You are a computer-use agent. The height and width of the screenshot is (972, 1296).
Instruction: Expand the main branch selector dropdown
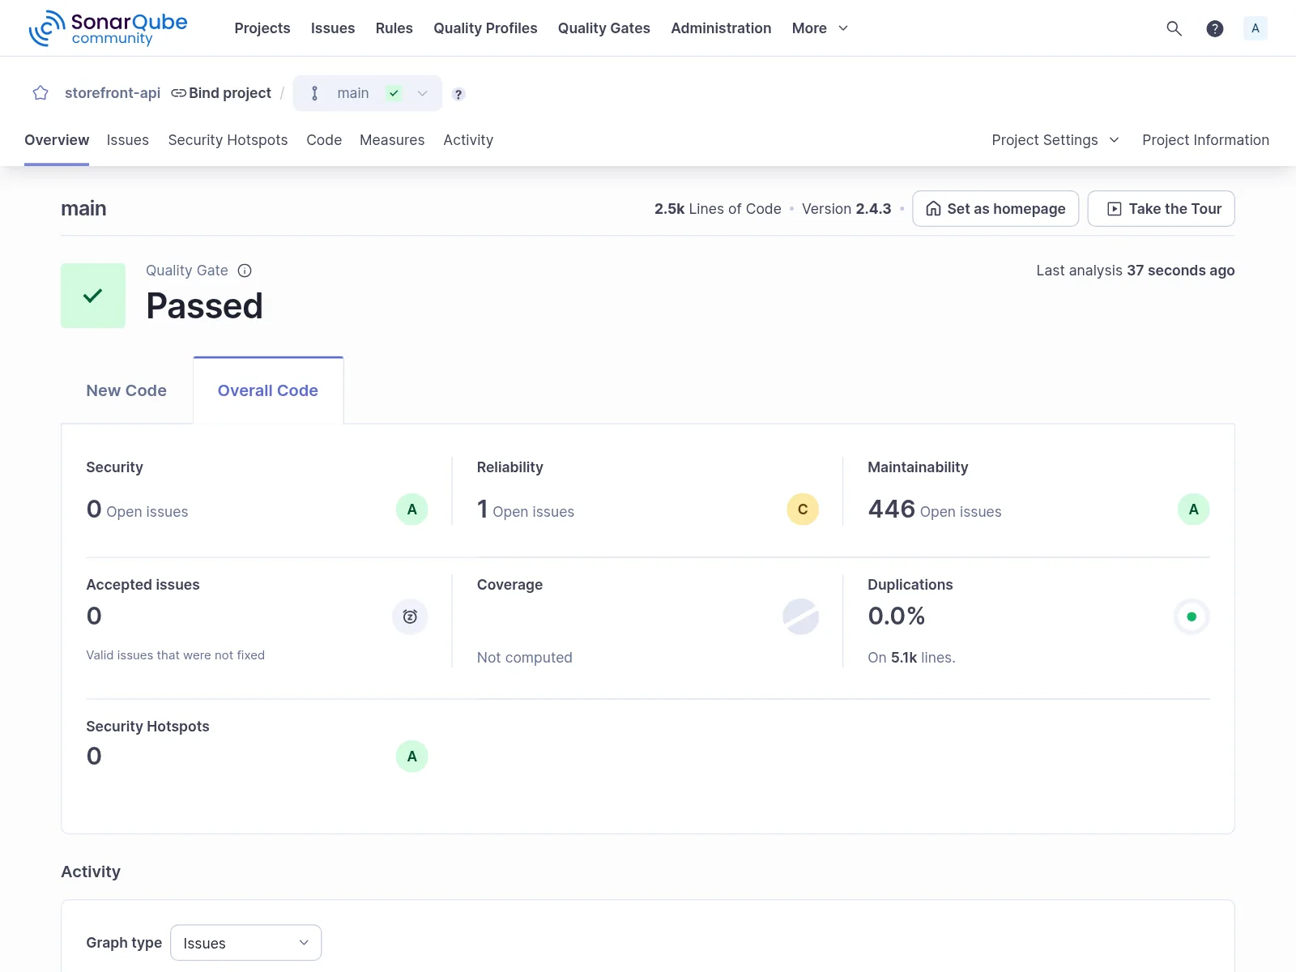coord(368,93)
